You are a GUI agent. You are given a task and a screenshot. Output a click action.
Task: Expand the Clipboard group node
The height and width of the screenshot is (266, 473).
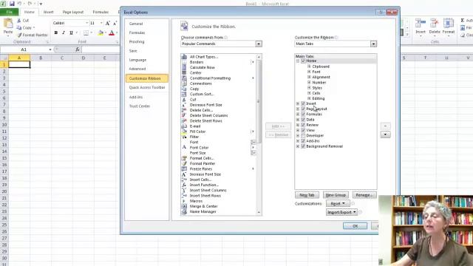pyautogui.click(x=309, y=66)
